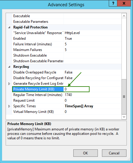Click the Failure Interval value 5

click(x=66, y=44)
